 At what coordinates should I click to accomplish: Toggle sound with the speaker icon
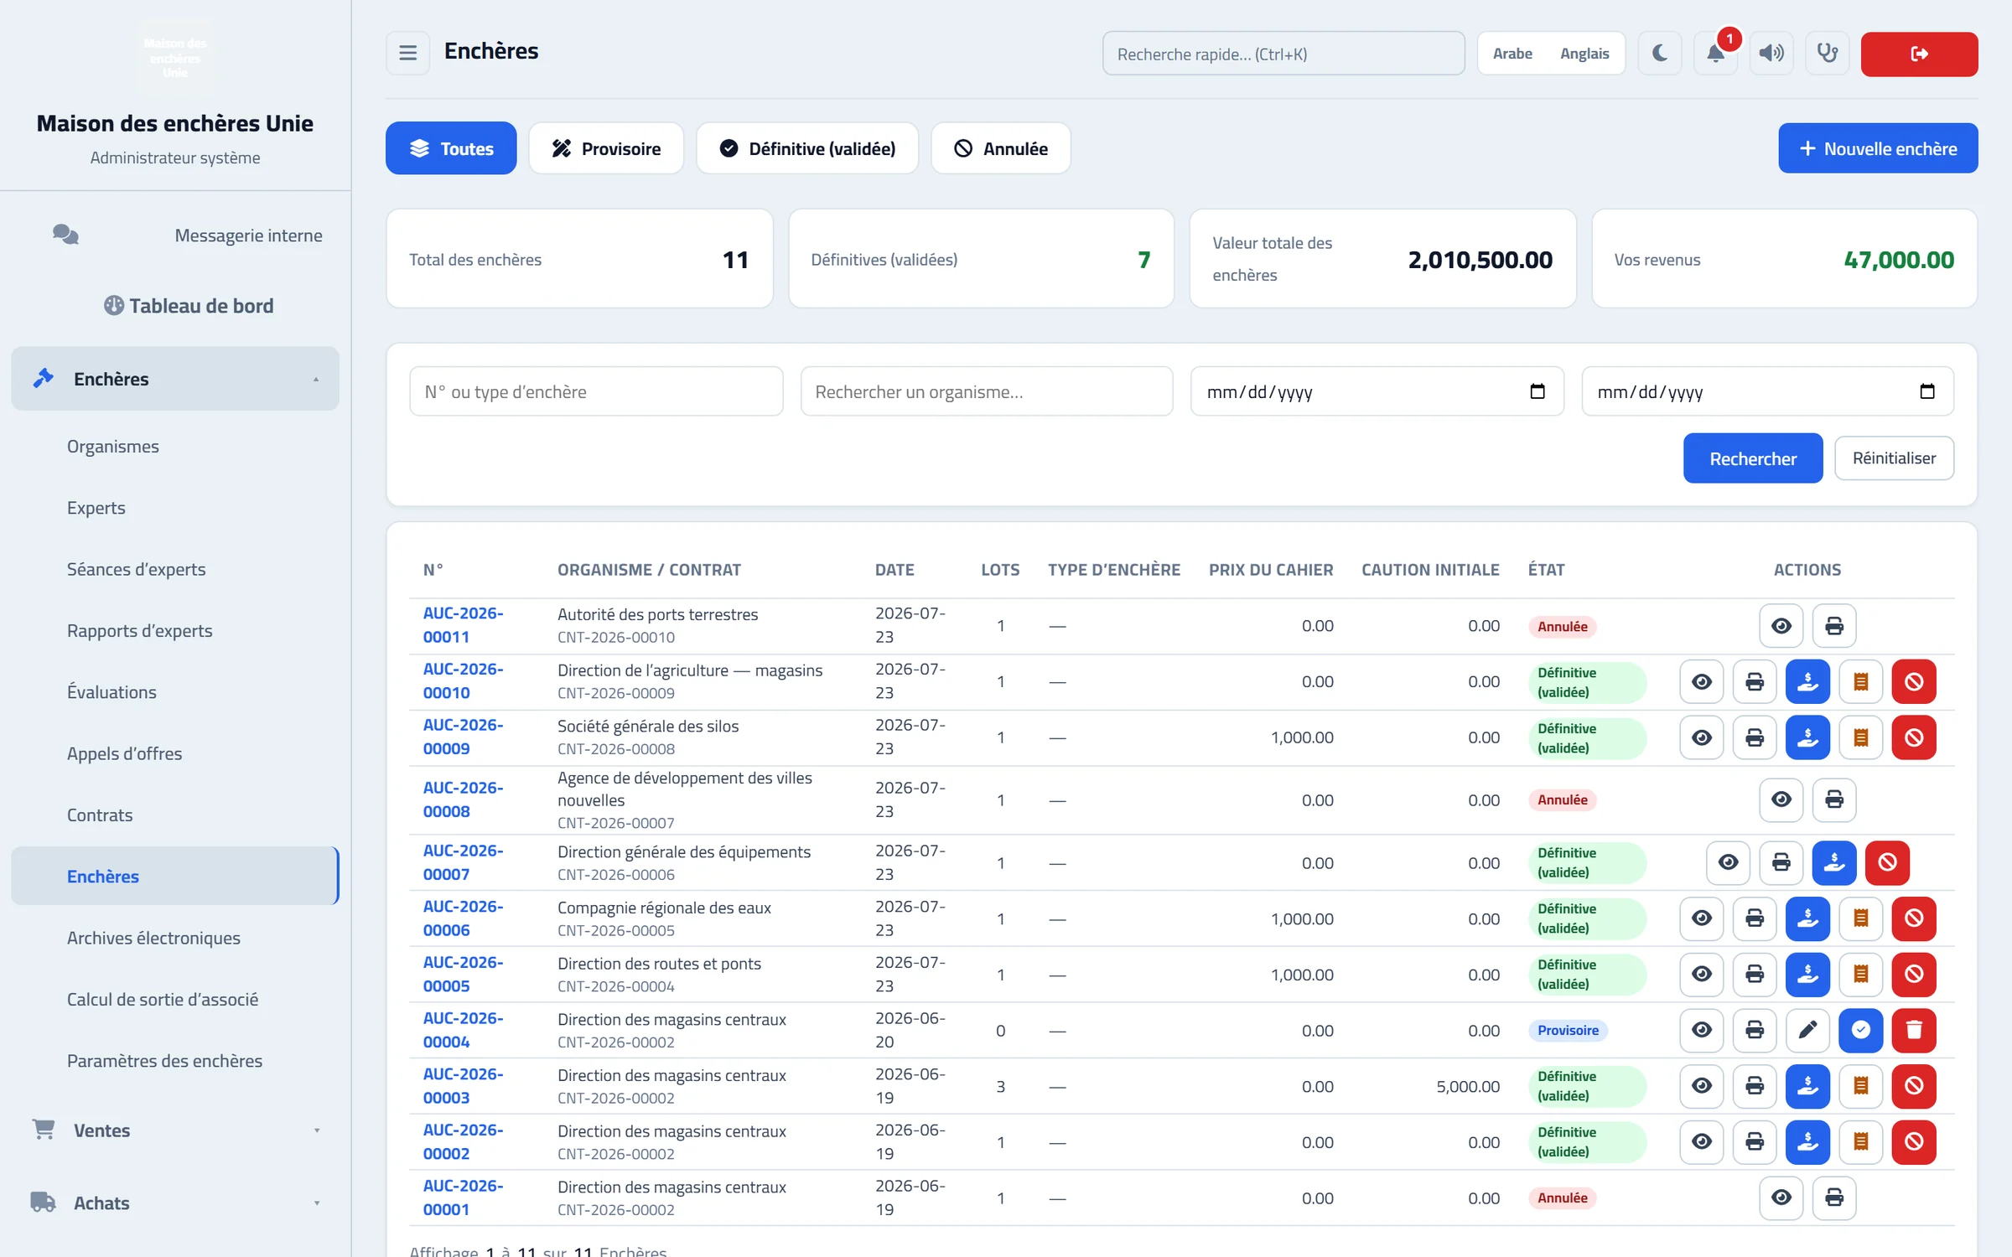pos(1771,54)
